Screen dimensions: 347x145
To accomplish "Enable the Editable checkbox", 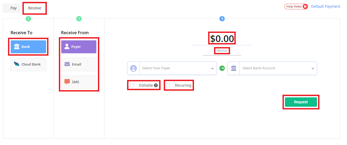I will tap(132, 85).
